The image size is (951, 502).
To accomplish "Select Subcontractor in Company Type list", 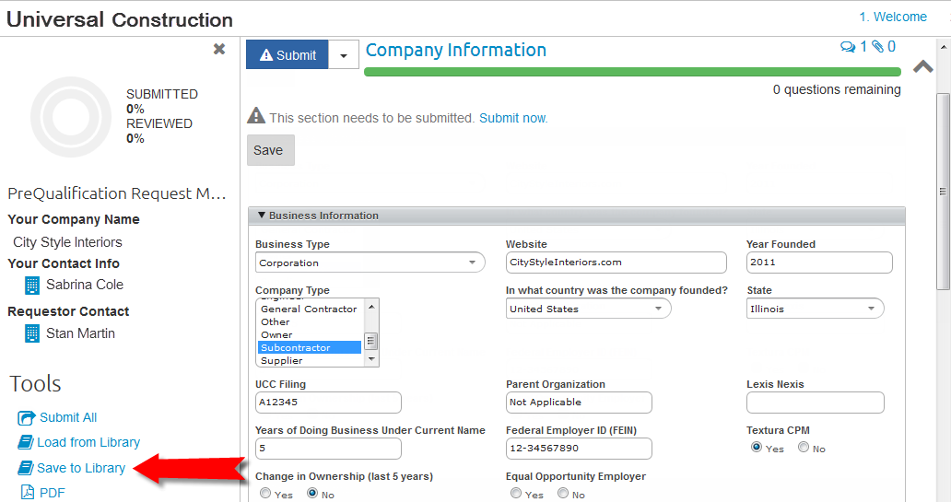I will point(309,347).
